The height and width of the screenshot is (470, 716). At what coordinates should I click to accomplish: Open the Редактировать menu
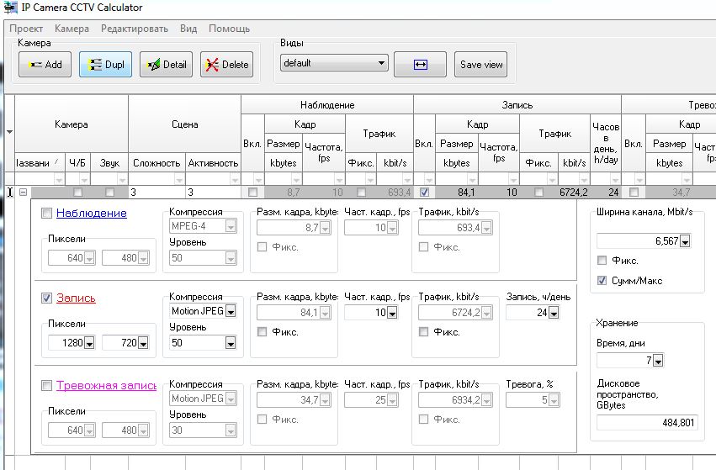click(135, 29)
